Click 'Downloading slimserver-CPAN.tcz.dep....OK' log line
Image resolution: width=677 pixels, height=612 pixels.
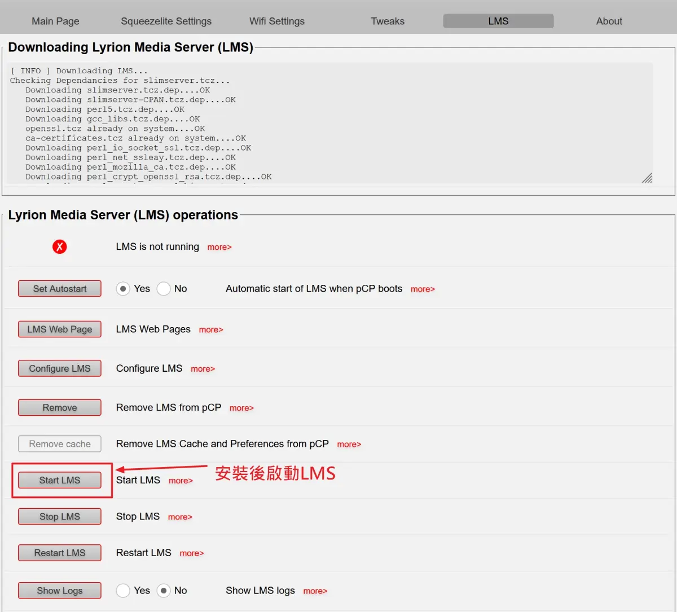130,100
